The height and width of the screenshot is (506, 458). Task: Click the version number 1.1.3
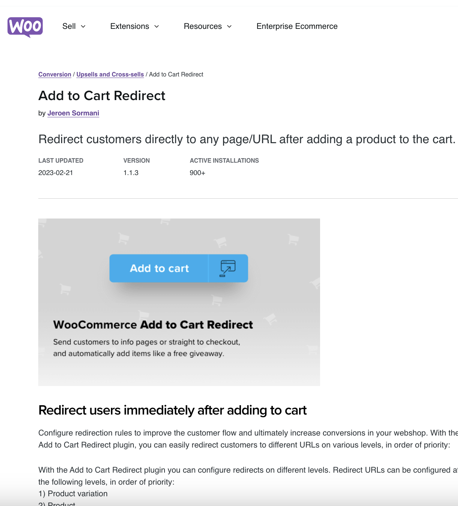pyautogui.click(x=130, y=173)
